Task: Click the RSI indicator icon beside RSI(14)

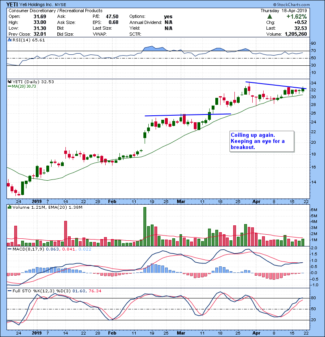Action: (x=9, y=40)
